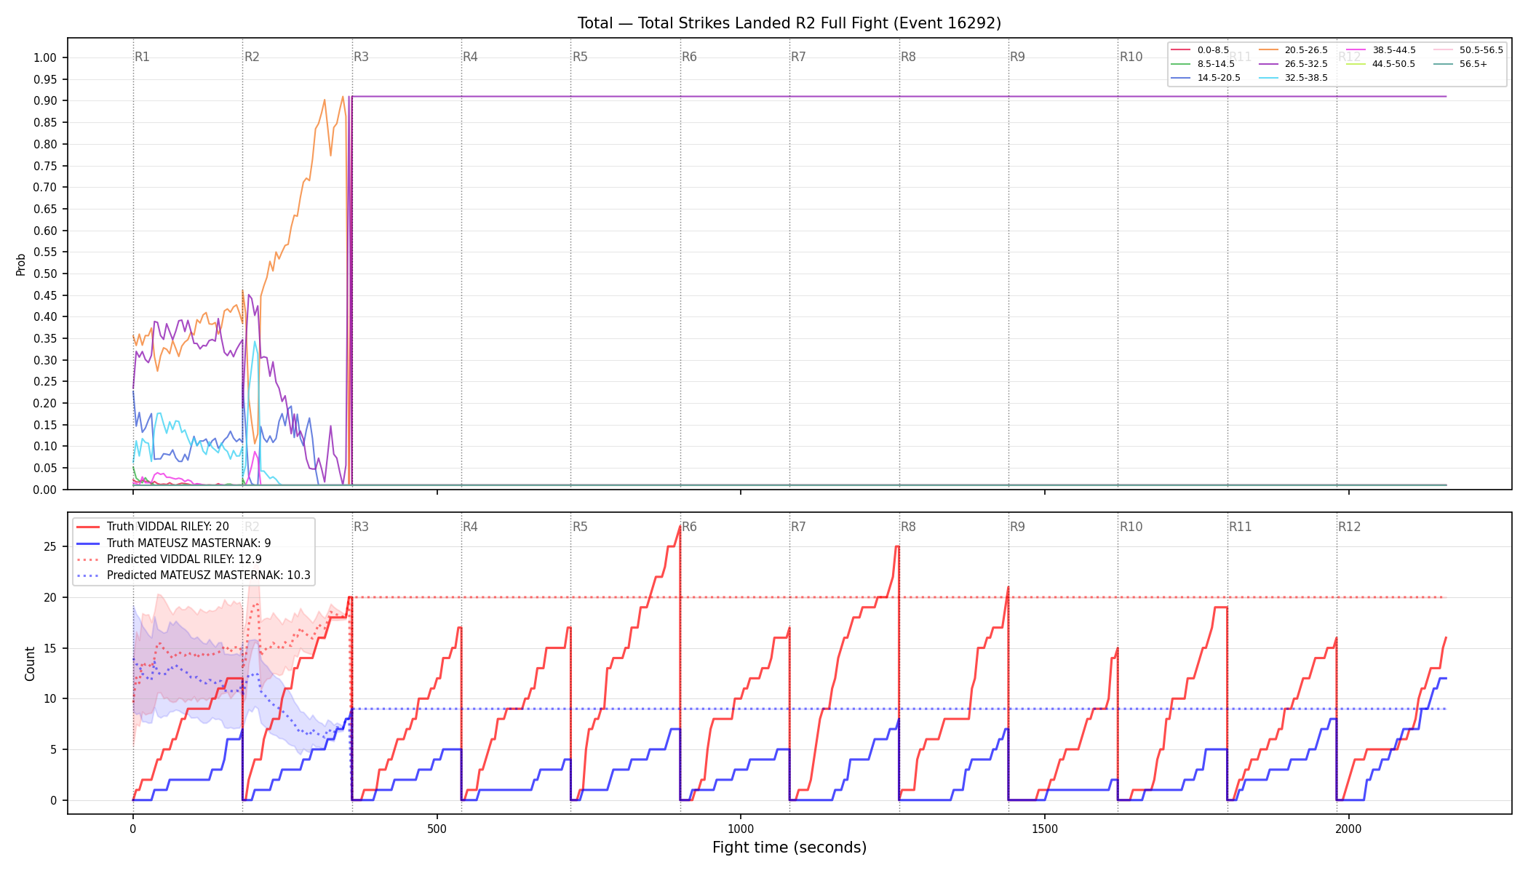Click the 2000 tick on the time axis

1349,829
